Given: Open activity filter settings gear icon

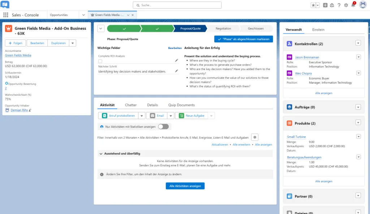Looking at the screenshot, I should pyautogui.click(x=255, y=137).
